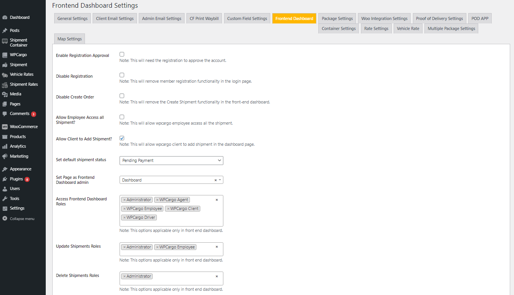Image resolution: width=514 pixels, height=295 pixels.
Task: Enable Registration Approval checkbox
Action: (122, 55)
